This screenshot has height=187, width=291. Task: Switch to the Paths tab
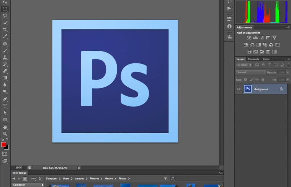pyautogui.click(x=266, y=59)
